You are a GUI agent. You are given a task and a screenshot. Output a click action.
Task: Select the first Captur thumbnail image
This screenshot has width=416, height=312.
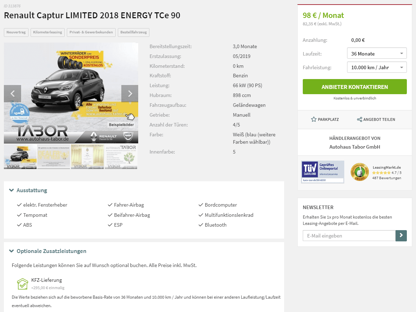pyautogui.click(x=20, y=157)
